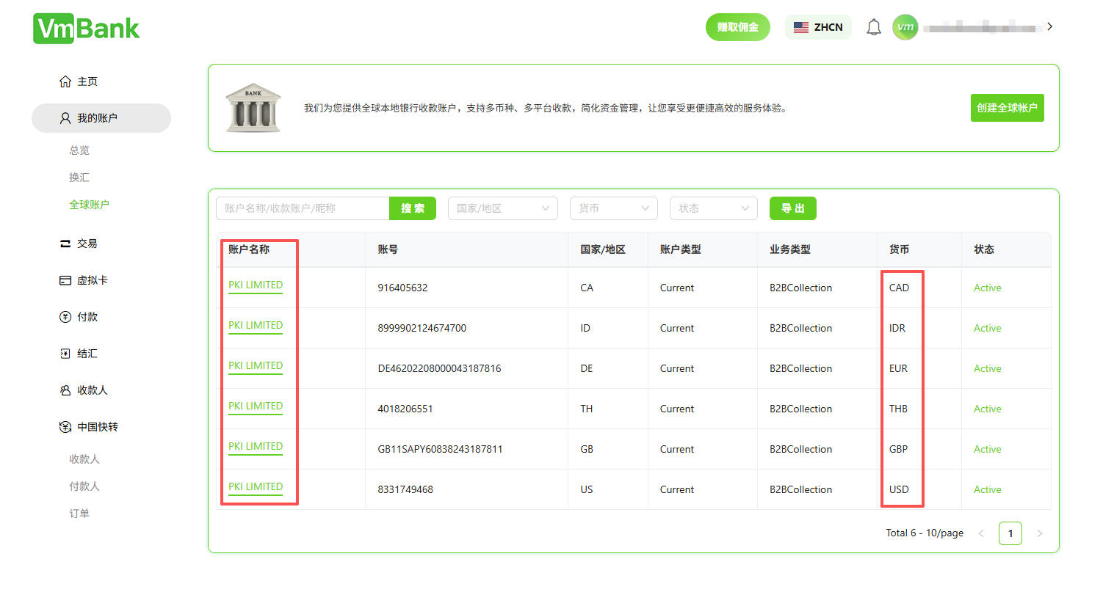The image size is (1103, 606).
Task: Open the 货币 currency dropdown
Action: (x=613, y=208)
